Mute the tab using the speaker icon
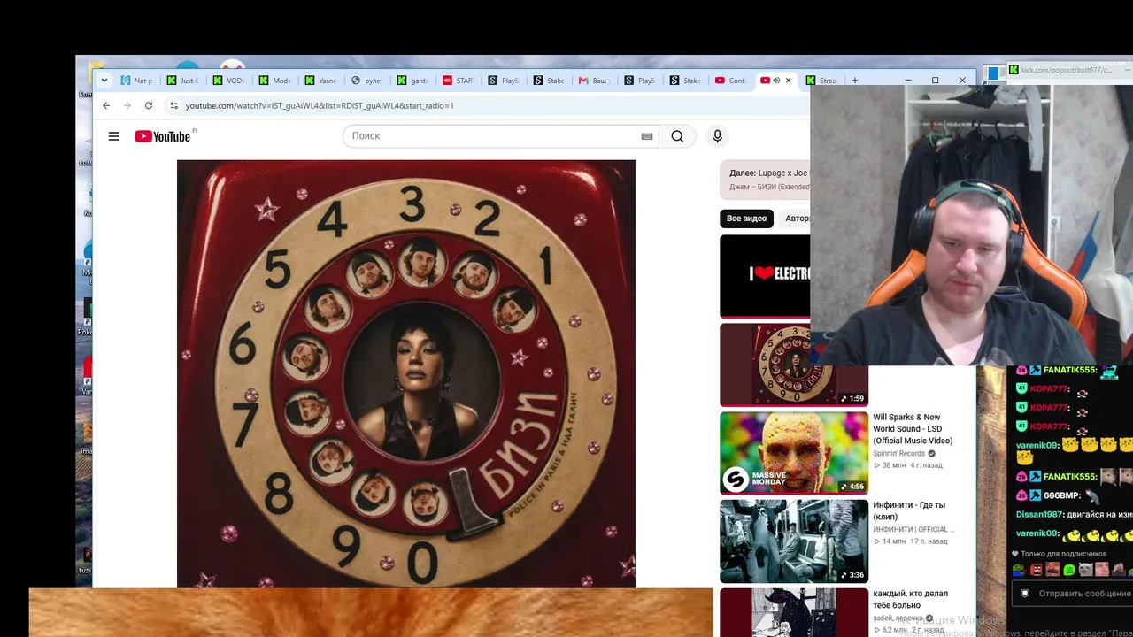This screenshot has width=1133, height=637. point(776,81)
